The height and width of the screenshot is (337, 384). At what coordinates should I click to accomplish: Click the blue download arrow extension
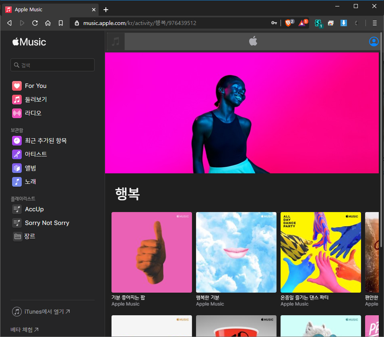(x=344, y=23)
